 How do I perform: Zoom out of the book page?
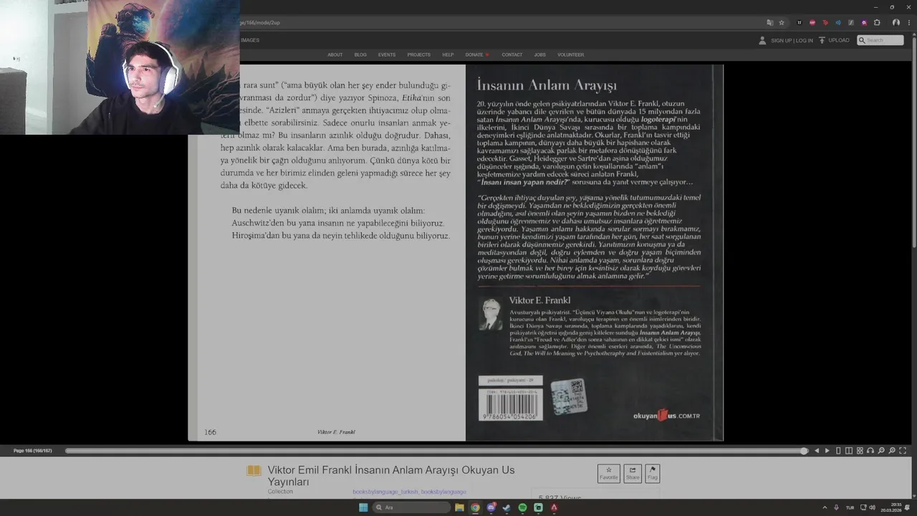(x=881, y=451)
